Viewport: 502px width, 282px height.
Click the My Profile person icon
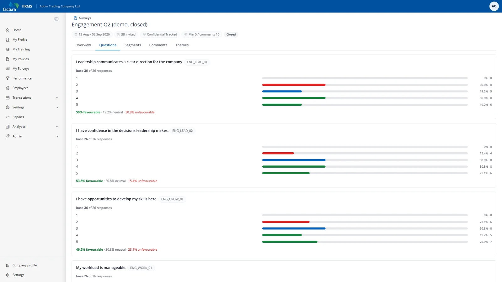[8, 40]
